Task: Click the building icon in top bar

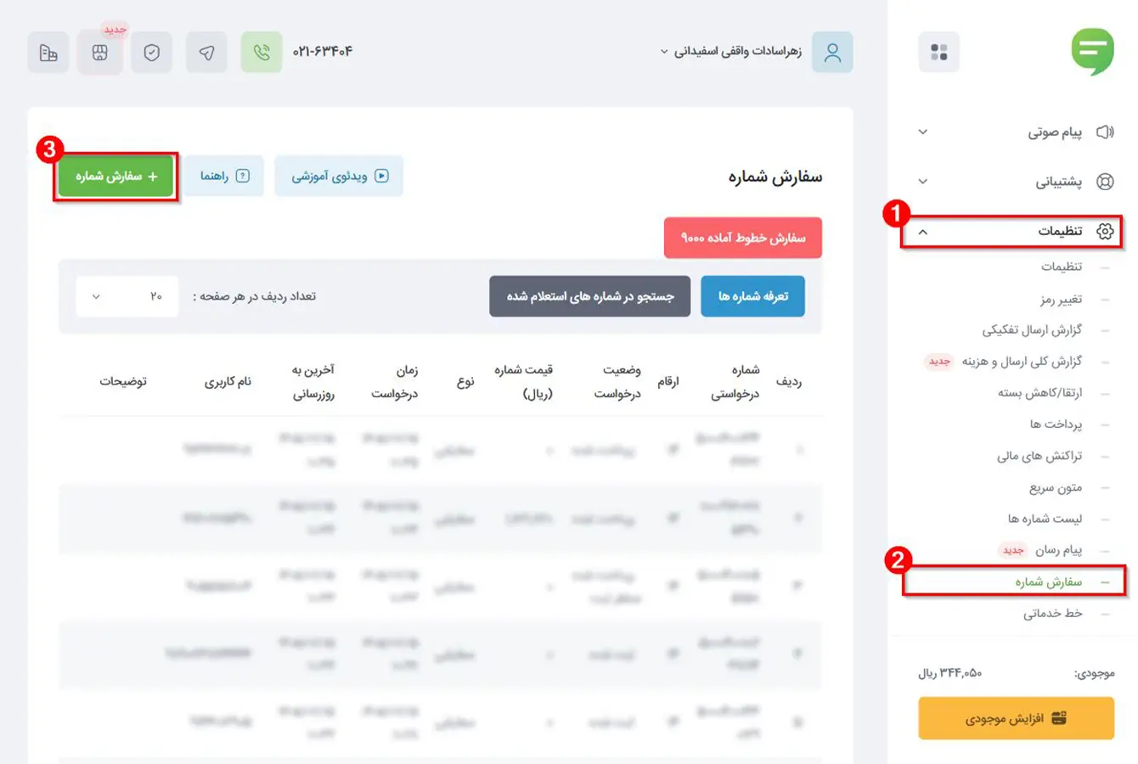Action: tap(48, 53)
